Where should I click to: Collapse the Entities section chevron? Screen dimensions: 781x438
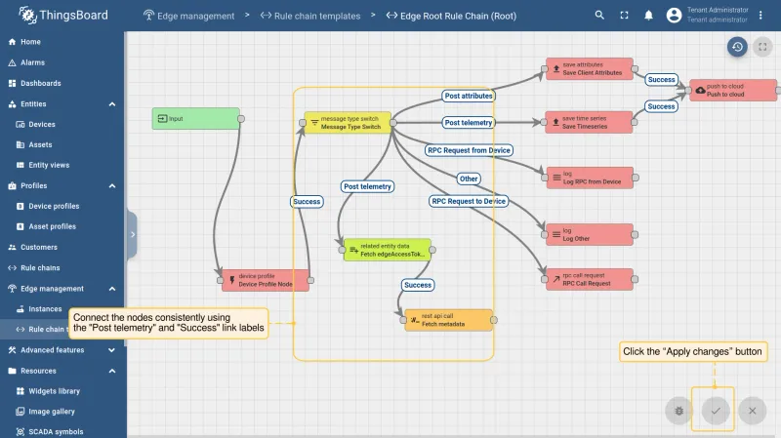(x=112, y=104)
